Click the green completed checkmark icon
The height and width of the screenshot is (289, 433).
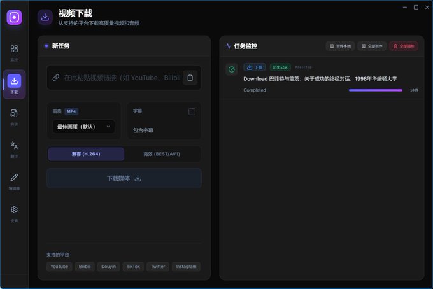[232, 69]
